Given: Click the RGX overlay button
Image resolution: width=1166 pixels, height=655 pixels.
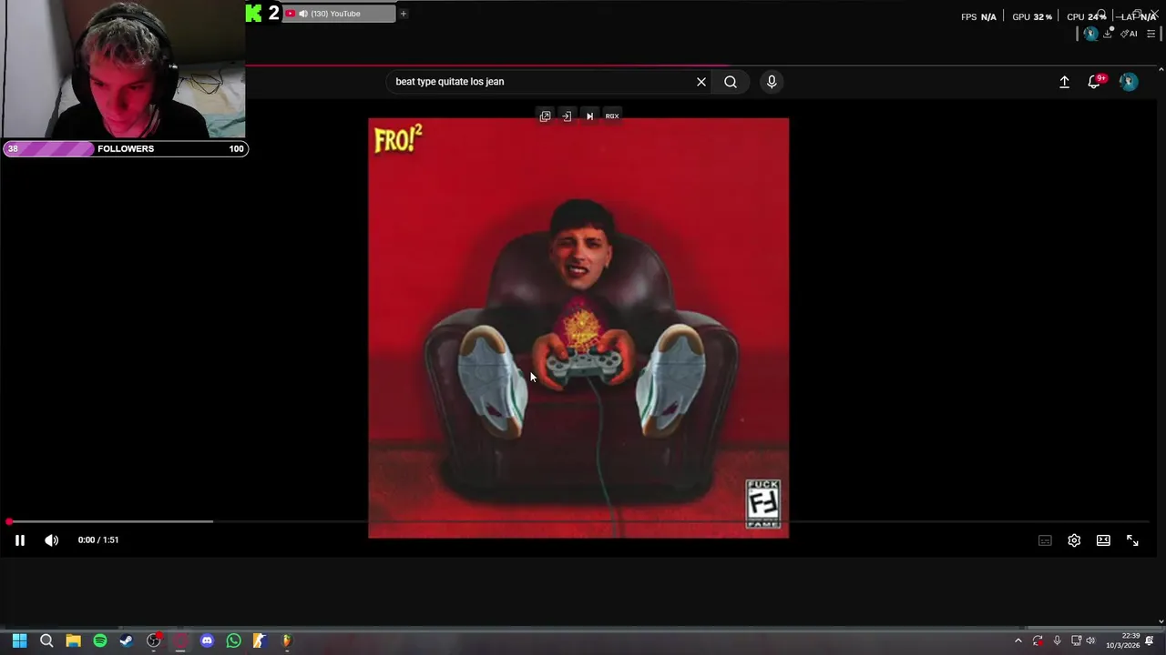Looking at the screenshot, I should (x=612, y=116).
